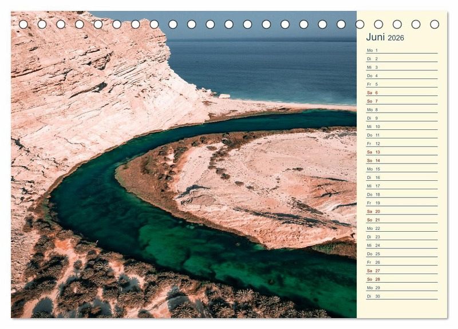Viewport: 458px width, 329px height.
Task: Select the Mo 1 date row
Action: [401, 50]
